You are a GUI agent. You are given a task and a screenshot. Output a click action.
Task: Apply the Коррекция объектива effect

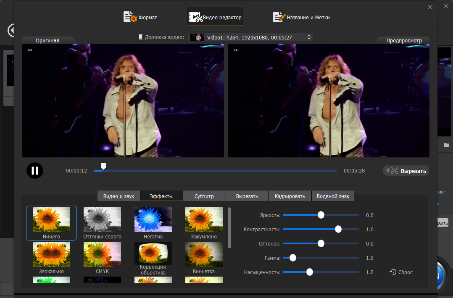point(153,258)
